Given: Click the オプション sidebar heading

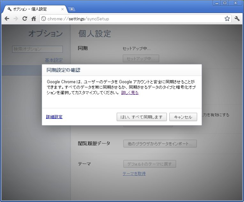Looking at the screenshot, I should click(46, 33).
